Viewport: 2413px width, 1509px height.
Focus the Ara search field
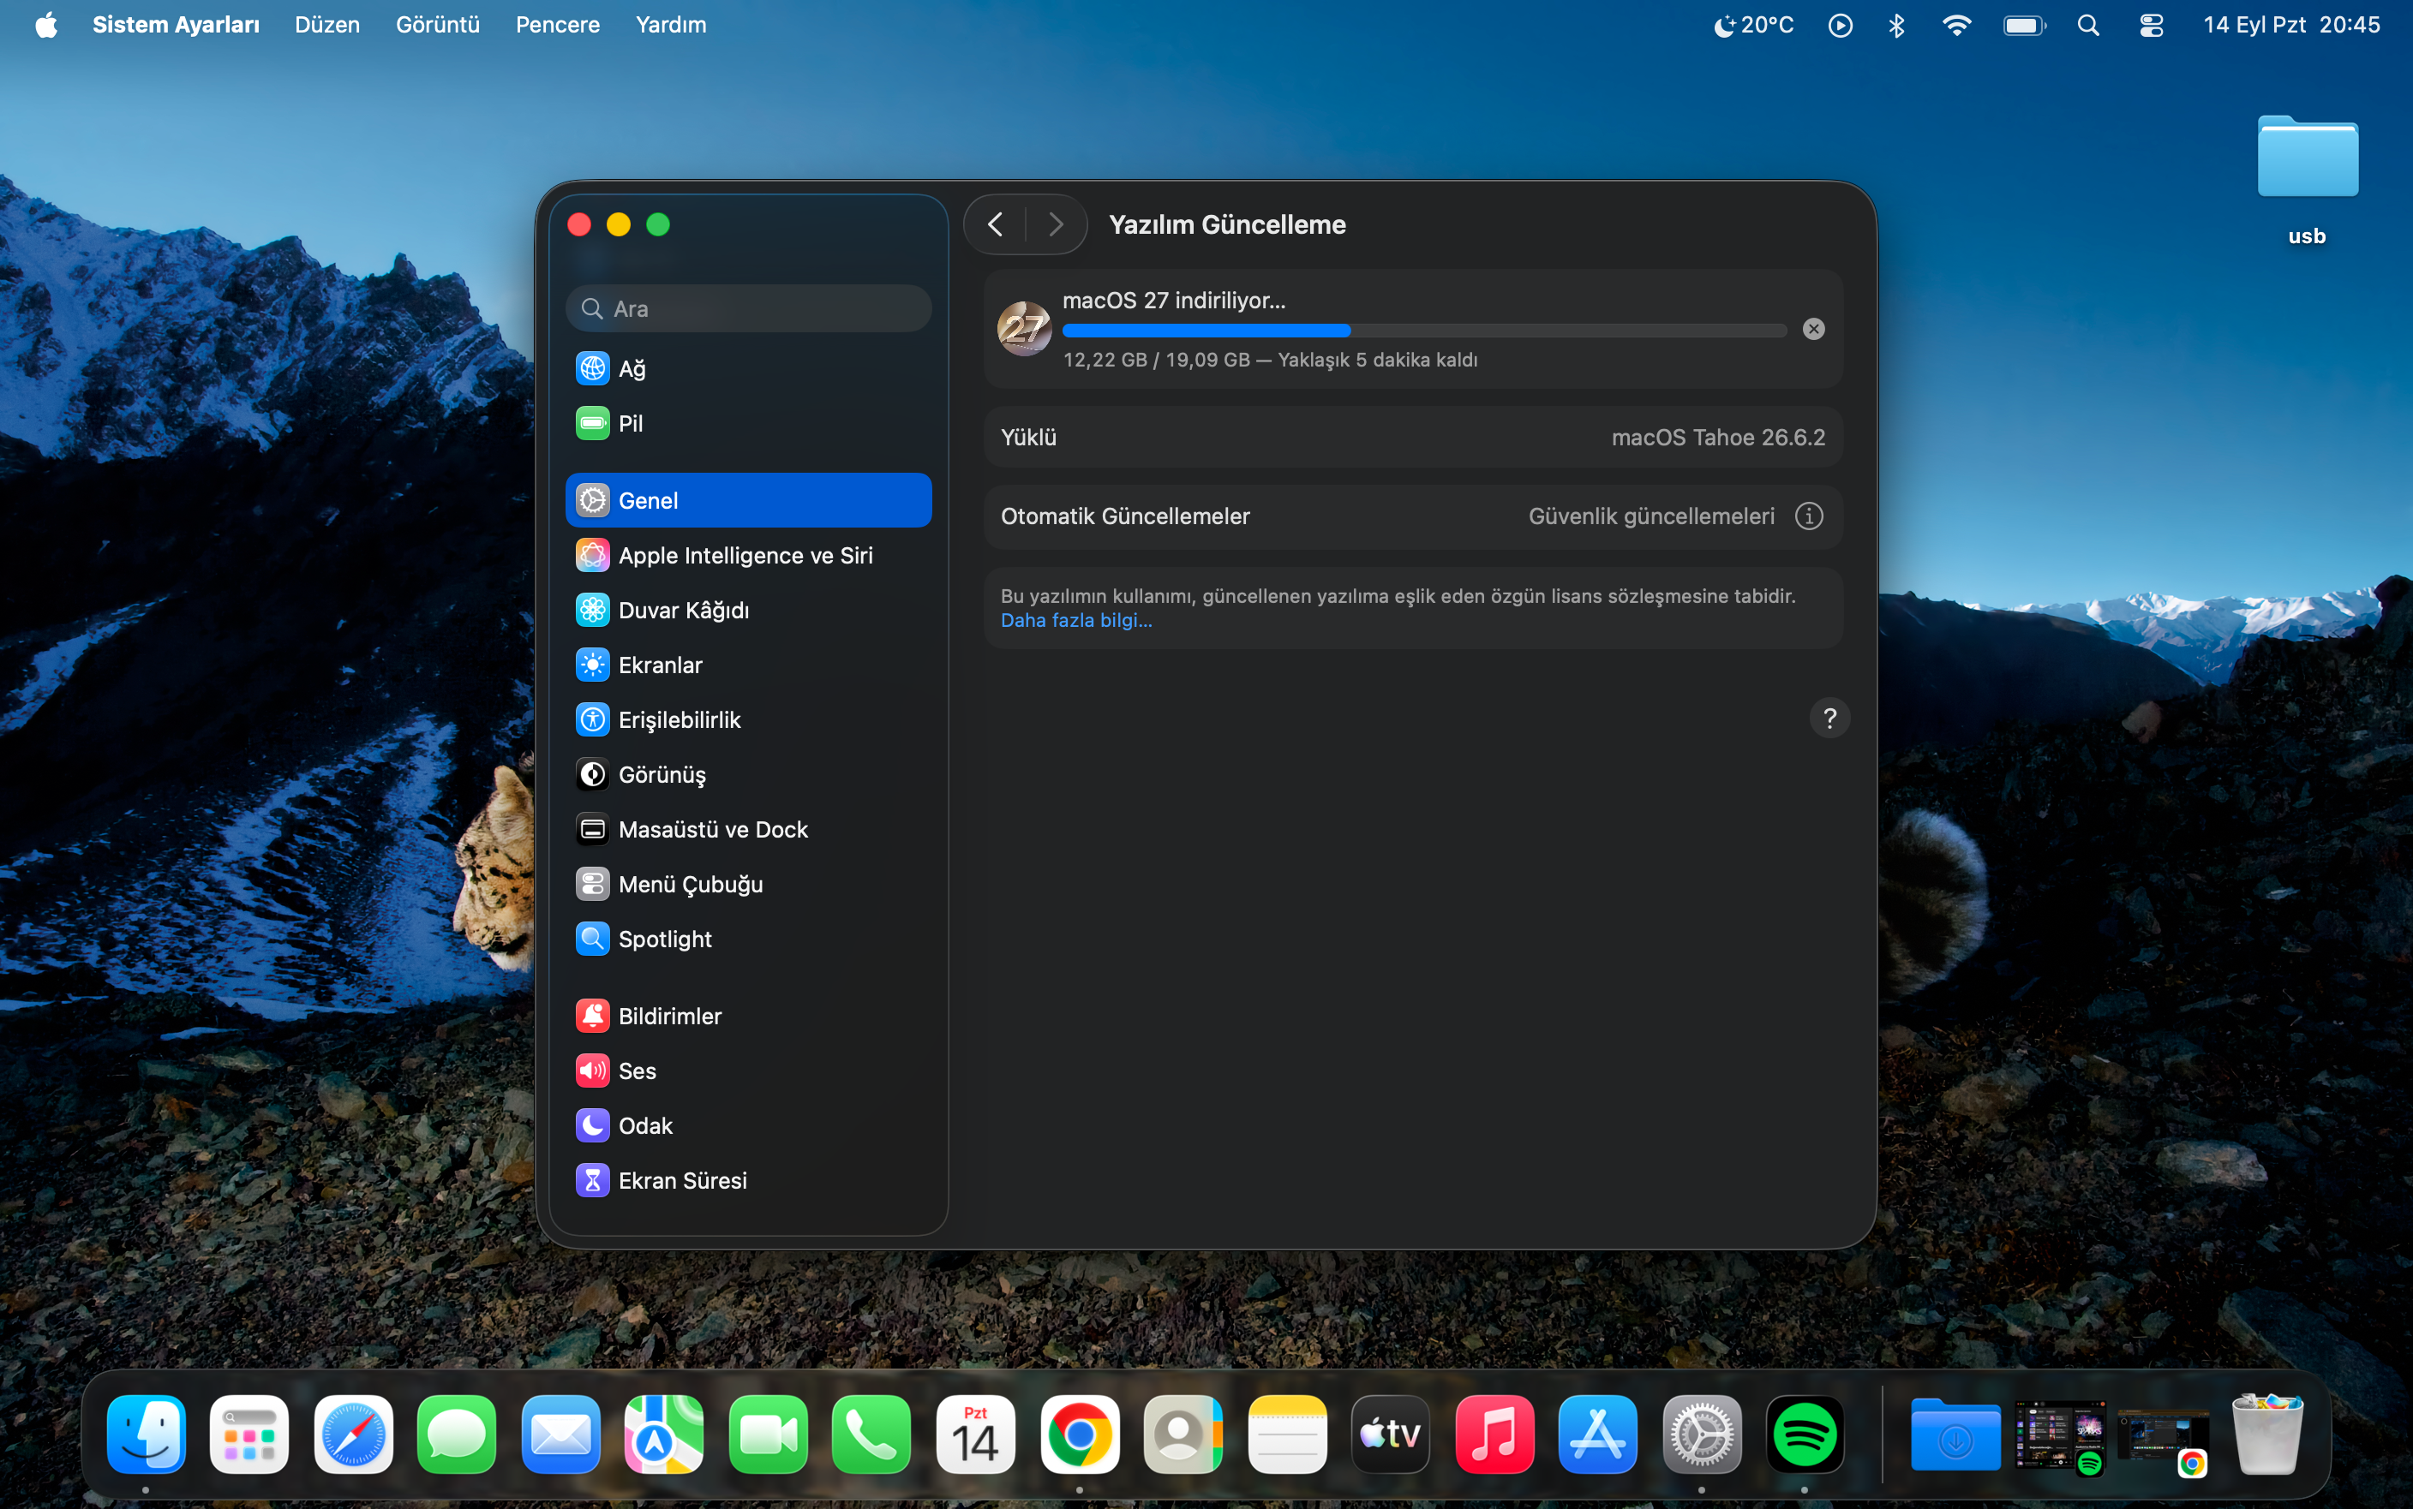748,308
